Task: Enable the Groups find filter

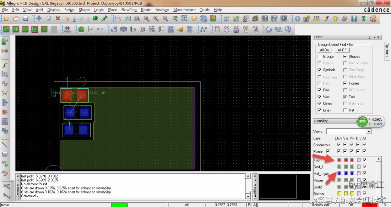Action: (x=320, y=57)
